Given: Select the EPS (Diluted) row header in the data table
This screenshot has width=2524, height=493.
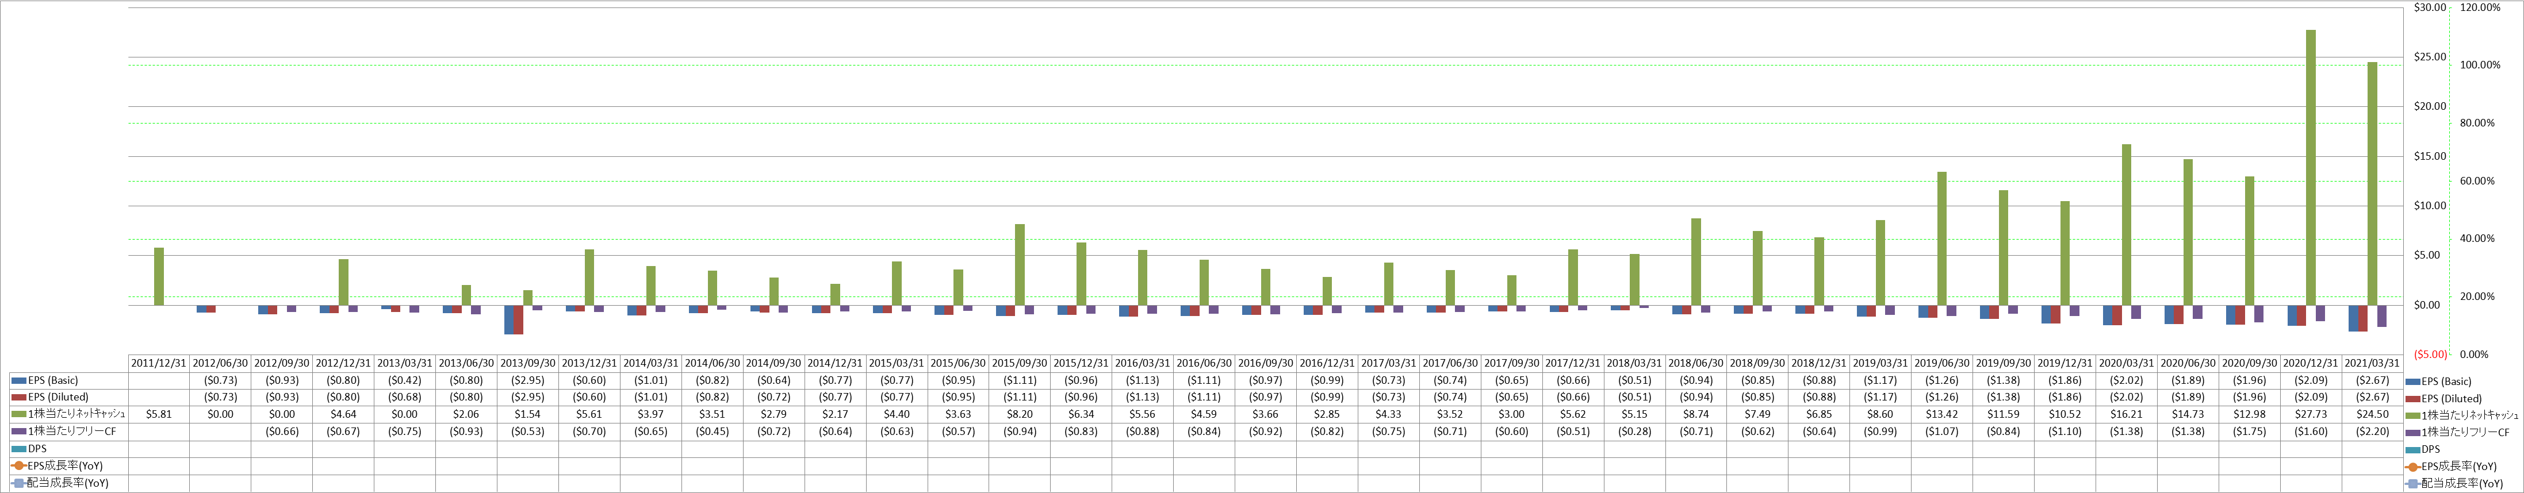Looking at the screenshot, I should (x=68, y=397).
